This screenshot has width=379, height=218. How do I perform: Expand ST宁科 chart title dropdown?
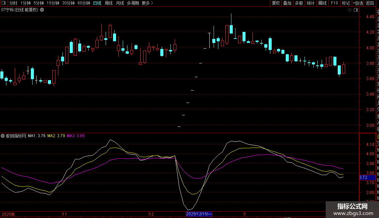tap(42, 10)
